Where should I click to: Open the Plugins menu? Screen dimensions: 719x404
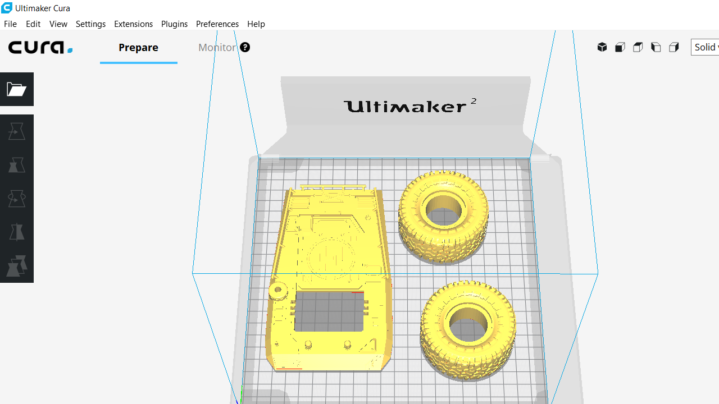(x=174, y=24)
